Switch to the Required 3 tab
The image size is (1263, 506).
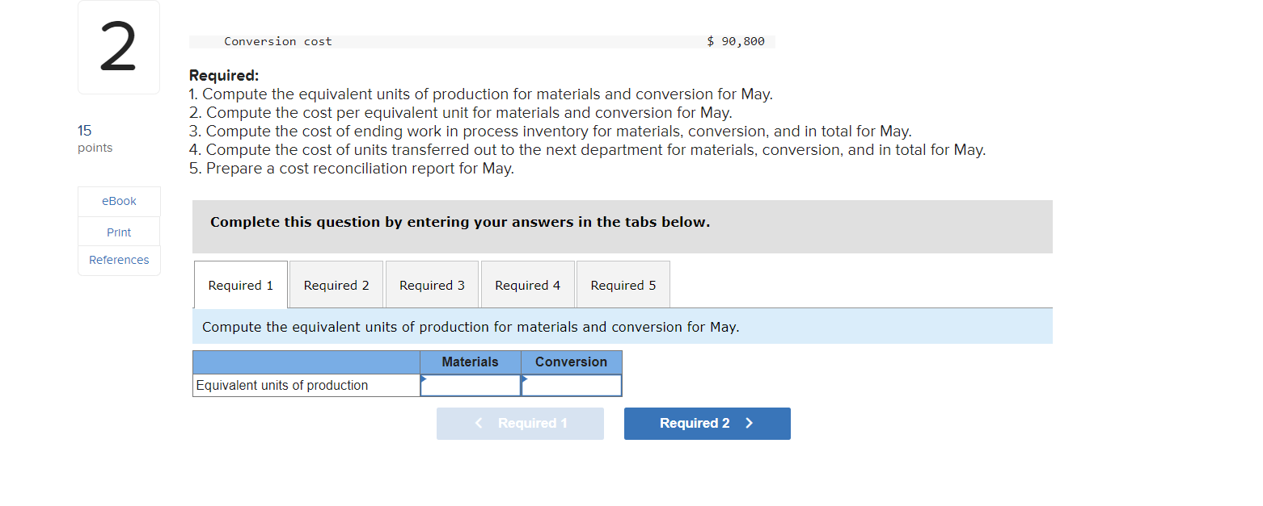coord(432,285)
